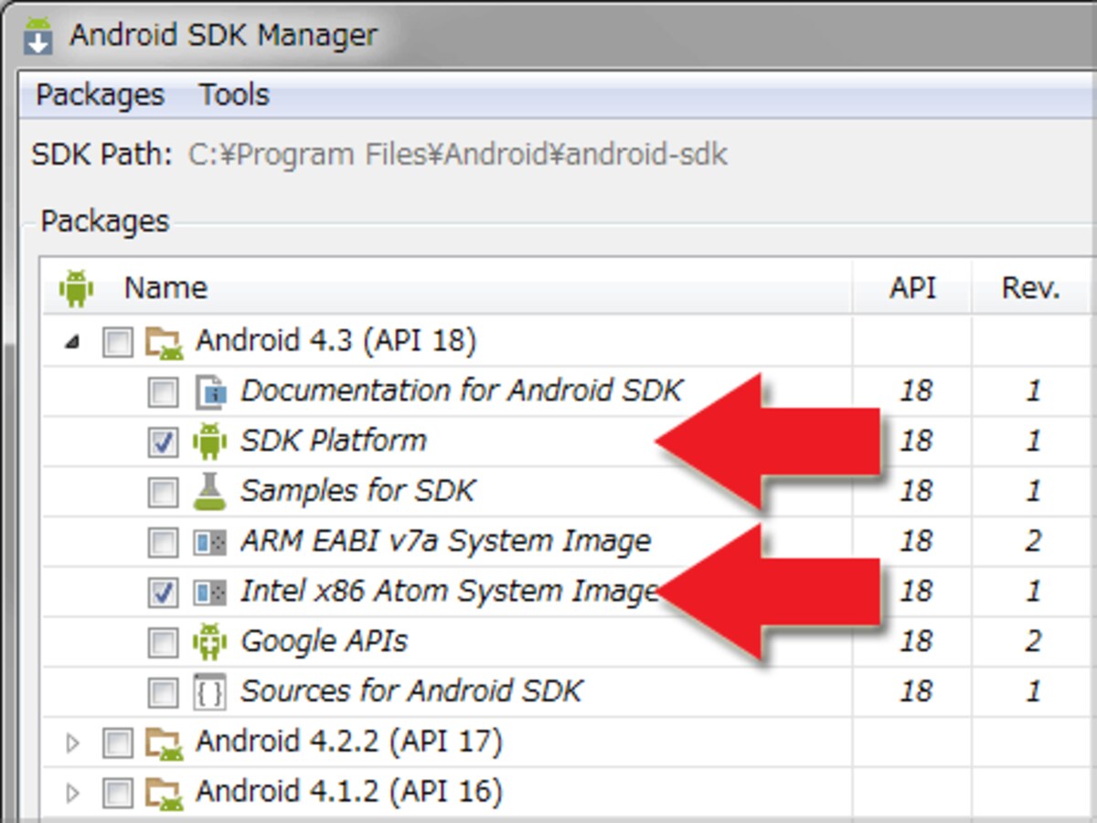
Task: Check the Android 4.3 (API 18) group checkbox
Action: [117, 344]
